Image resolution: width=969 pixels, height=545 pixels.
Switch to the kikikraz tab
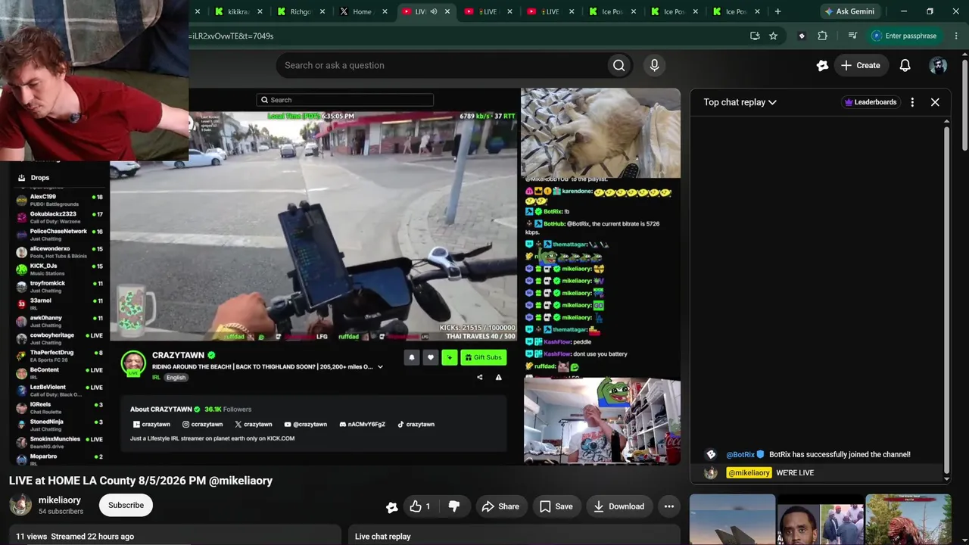coord(239,11)
